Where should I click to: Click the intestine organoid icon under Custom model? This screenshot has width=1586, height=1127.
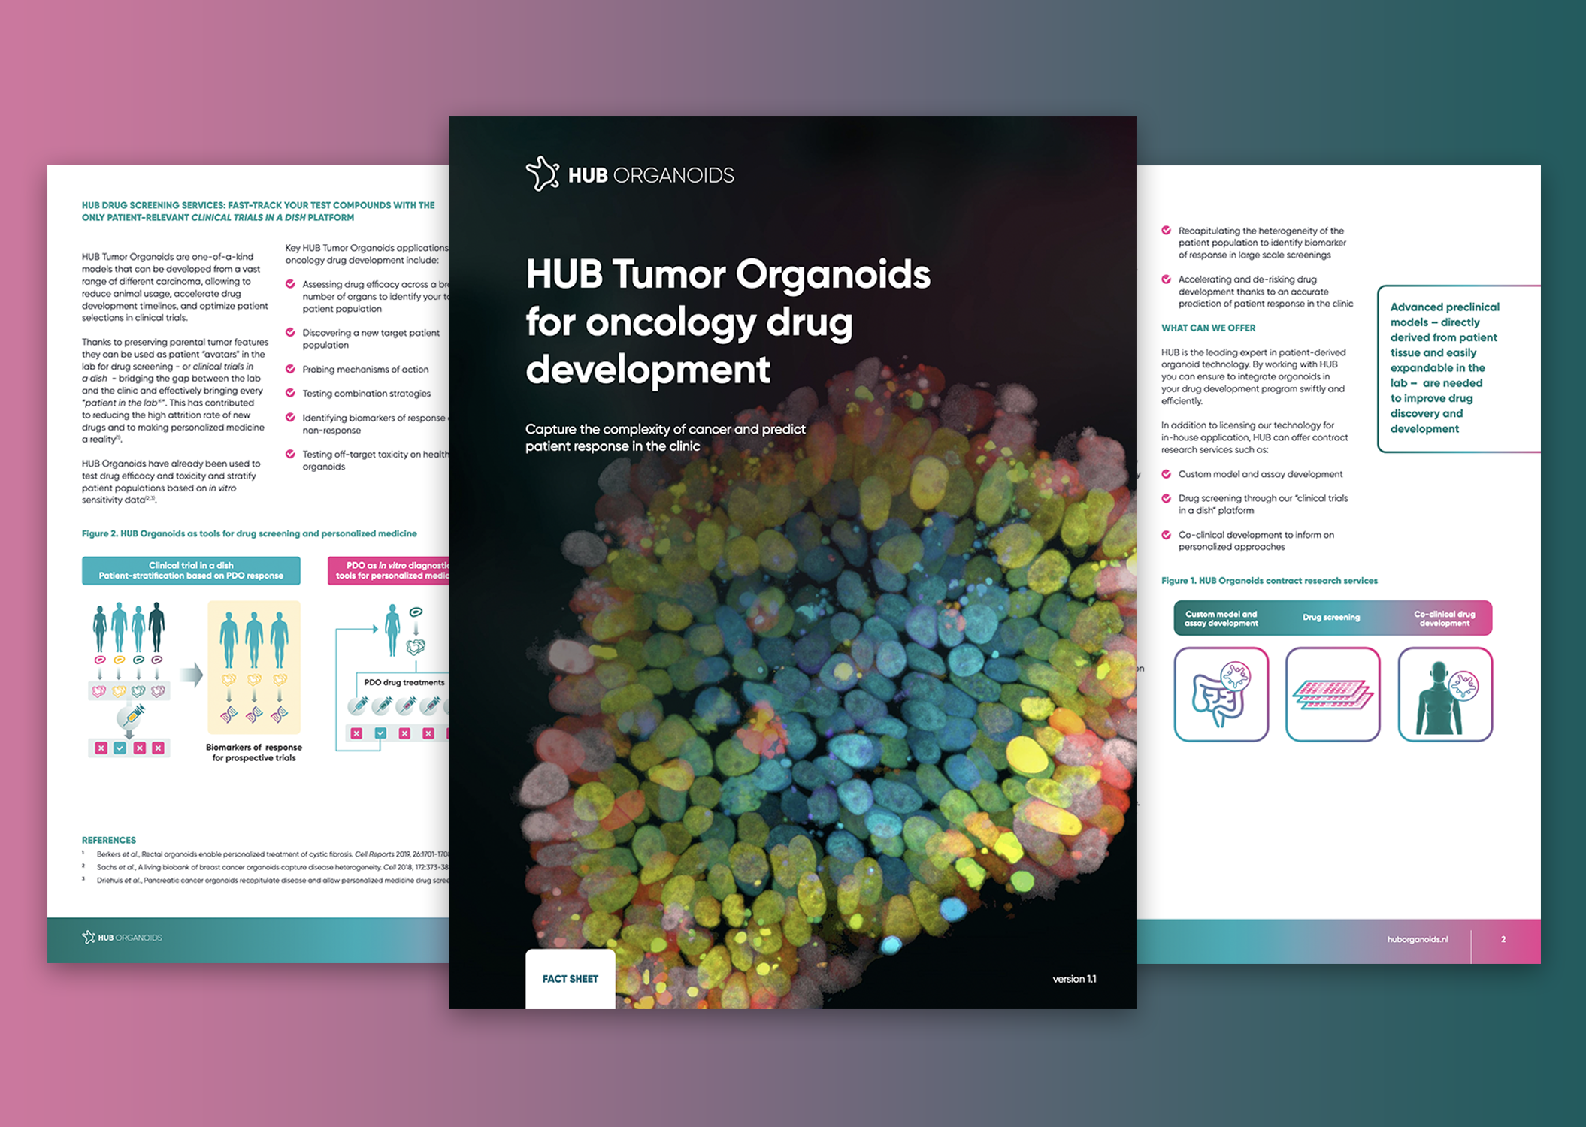pyautogui.click(x=1221, y=695)
